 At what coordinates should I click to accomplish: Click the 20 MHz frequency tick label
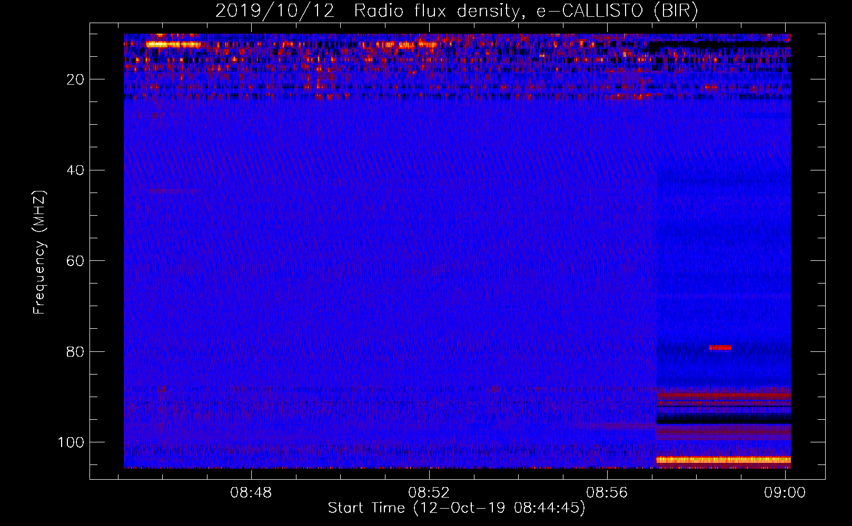tap(76, 79)
